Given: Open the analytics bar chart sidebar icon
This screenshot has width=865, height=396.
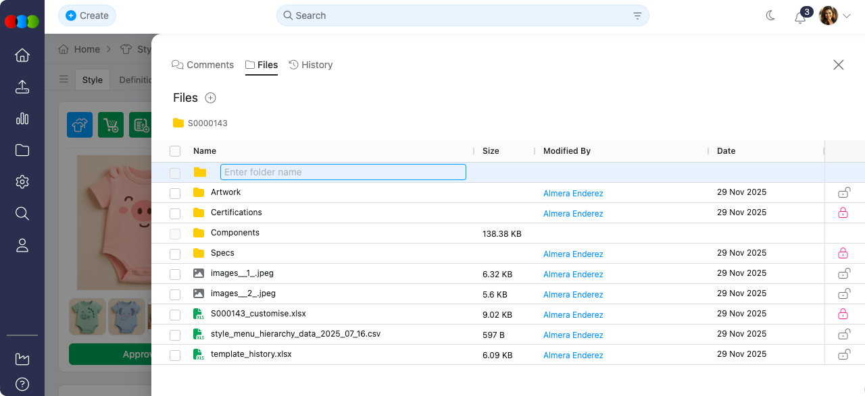Looking at the screenshot, I should coord(22,119).
